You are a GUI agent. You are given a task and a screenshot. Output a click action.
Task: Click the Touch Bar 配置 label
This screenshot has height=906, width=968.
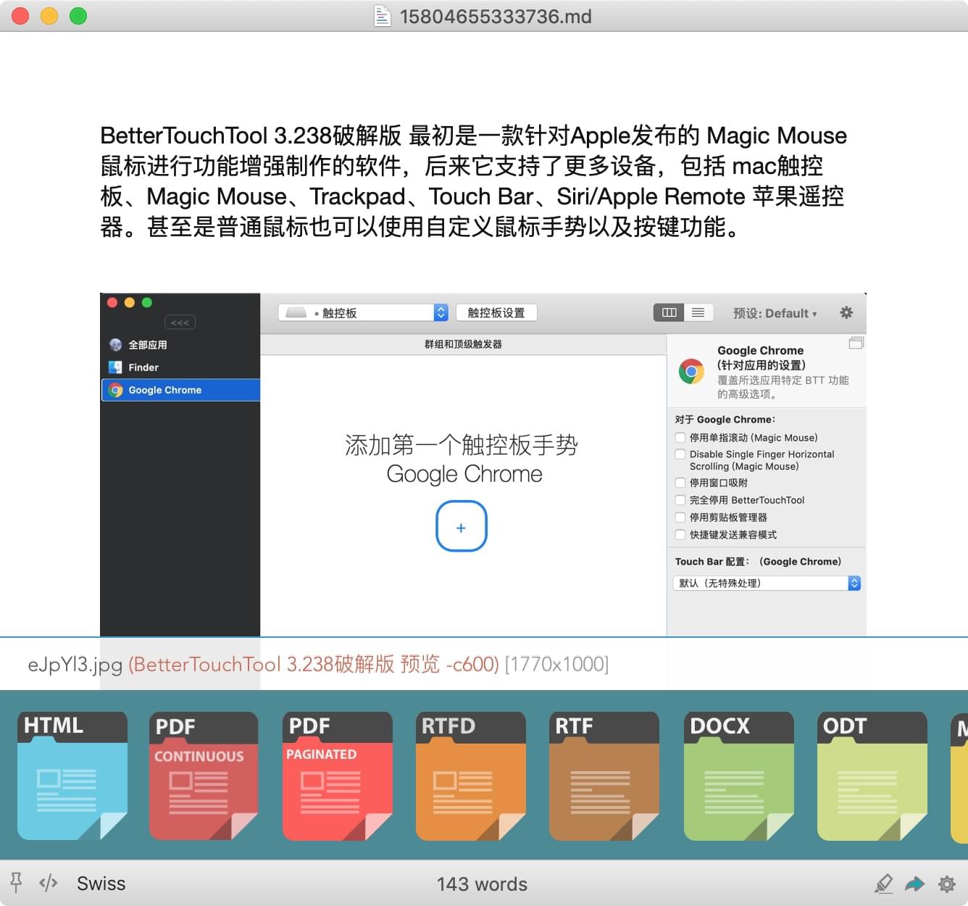(758, 562)
